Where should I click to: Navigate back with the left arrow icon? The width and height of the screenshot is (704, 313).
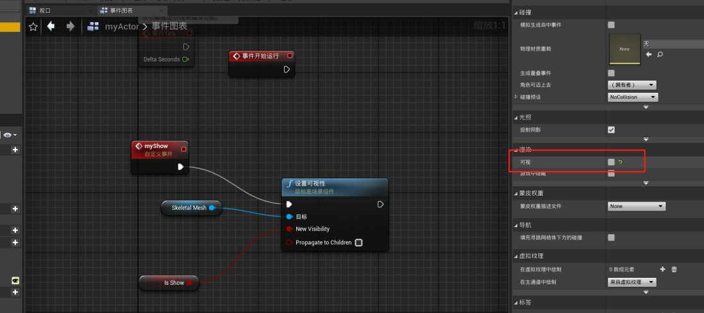click(x=51, y=26)
